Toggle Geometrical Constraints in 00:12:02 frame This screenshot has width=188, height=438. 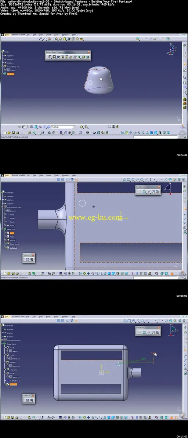pyautogui.click(x=72, y=321)
